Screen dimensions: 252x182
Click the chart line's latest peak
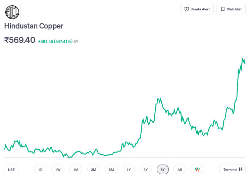coord(243,59)
